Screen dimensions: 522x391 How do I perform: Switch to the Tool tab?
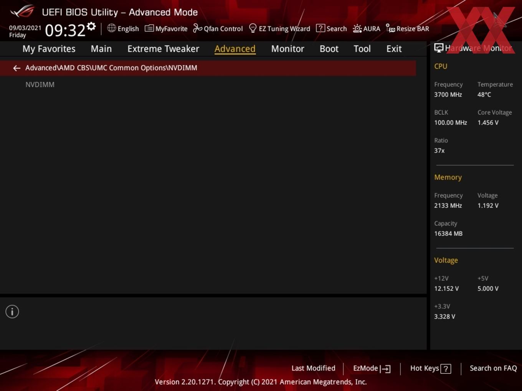point(362,49)
